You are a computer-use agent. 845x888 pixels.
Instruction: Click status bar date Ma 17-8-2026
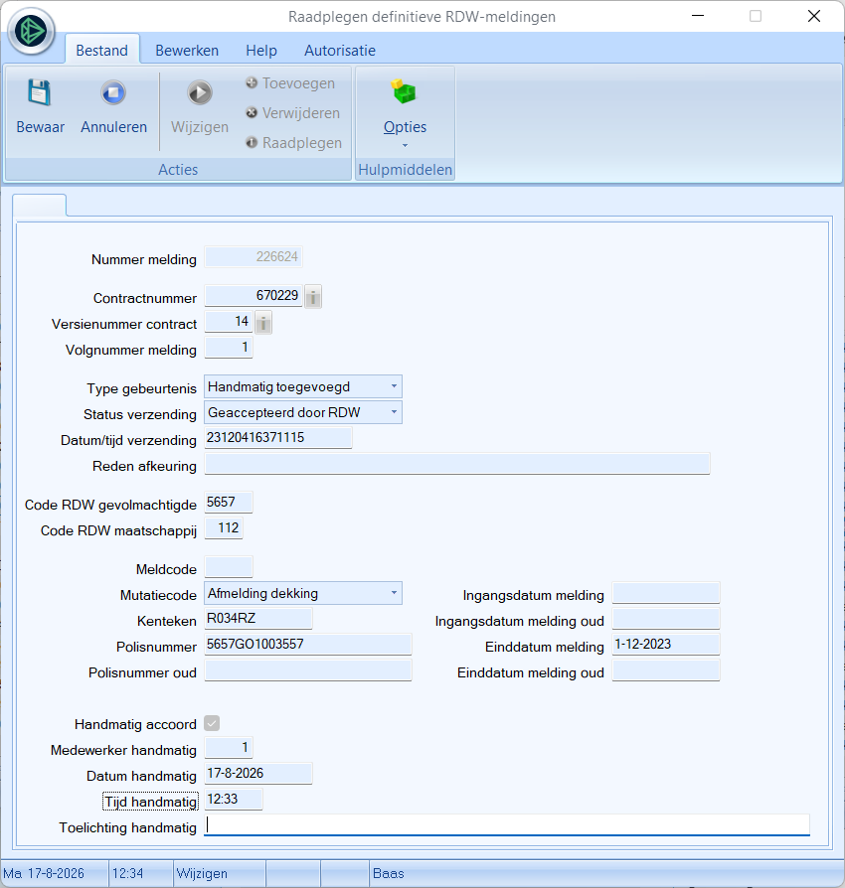pos(44,873)
